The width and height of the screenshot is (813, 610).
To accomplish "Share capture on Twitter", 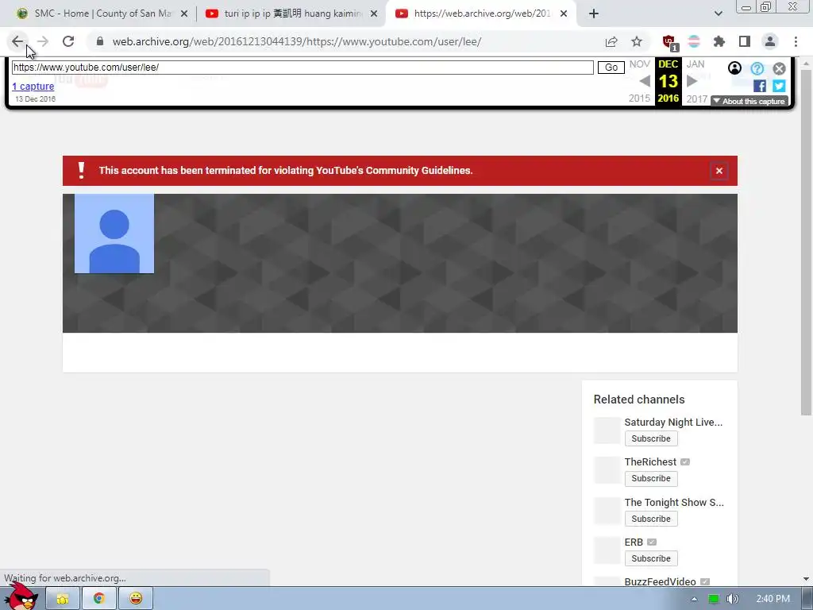I will pos(779,86).
